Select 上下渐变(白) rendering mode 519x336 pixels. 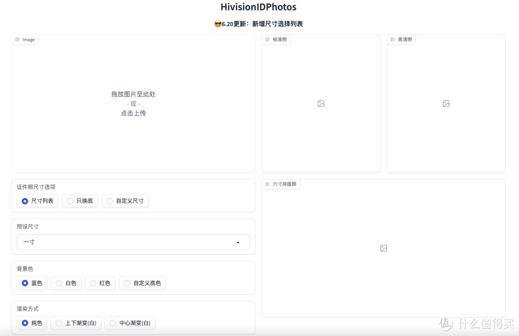coord(76,323)
